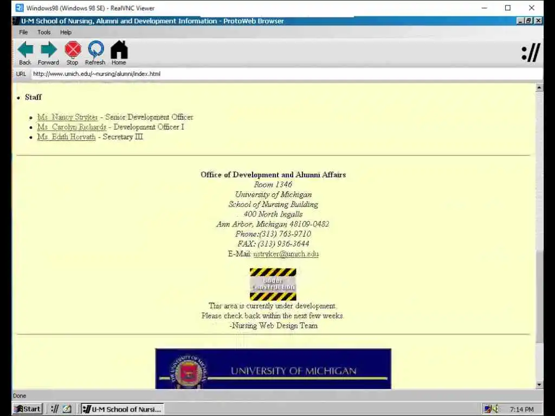Click the RealVNC Viewer title icon
This screenshot has height=416, width=555.
[x=20, y=8]
